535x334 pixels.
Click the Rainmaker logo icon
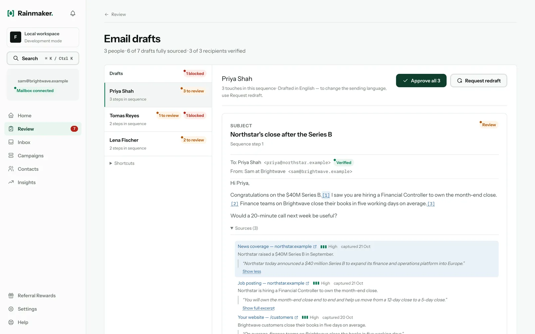(x=11, y=13)
